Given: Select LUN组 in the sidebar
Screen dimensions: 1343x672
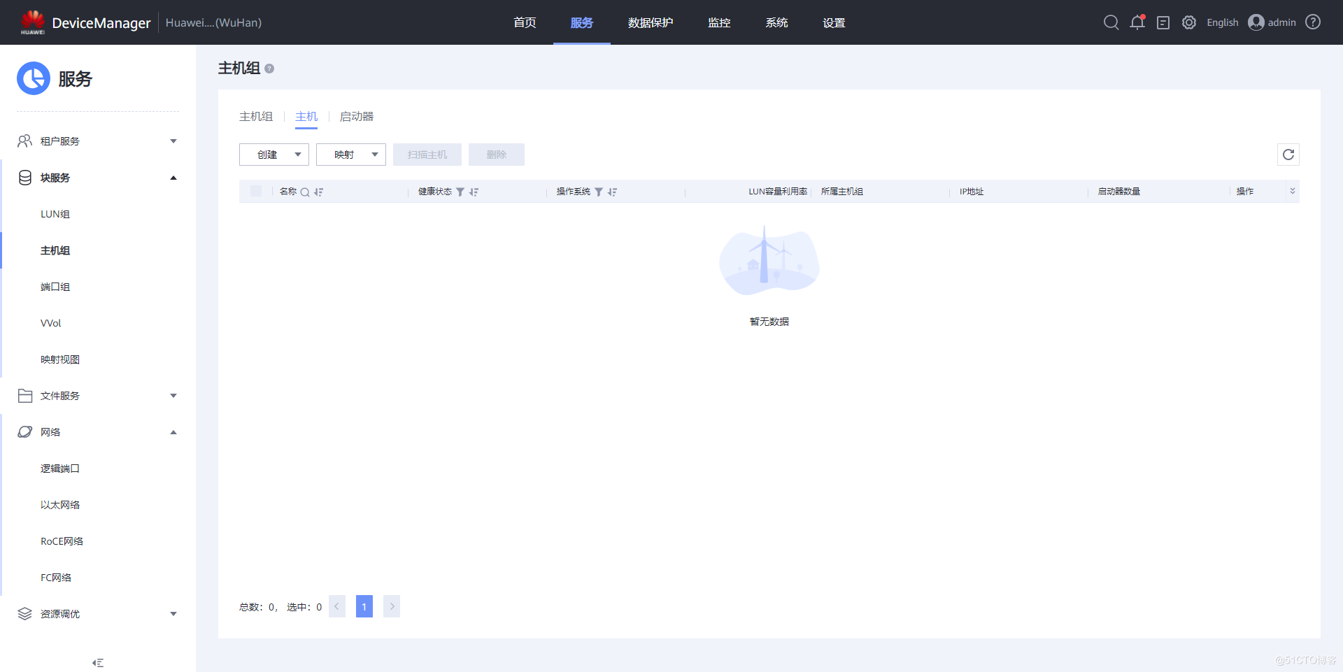Looking at the screenshot, I should tap(55, 214).
